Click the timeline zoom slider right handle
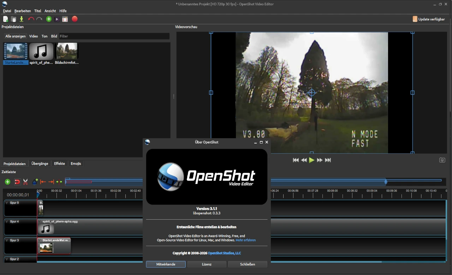Viewport: 452px width, 275px height. pyautogui.click(x=386, y=182)
